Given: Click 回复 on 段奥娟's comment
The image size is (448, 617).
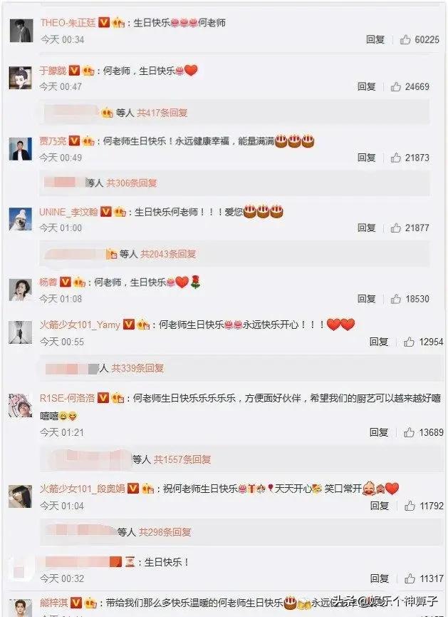Looking at the screenshot, I should [379, 506].
